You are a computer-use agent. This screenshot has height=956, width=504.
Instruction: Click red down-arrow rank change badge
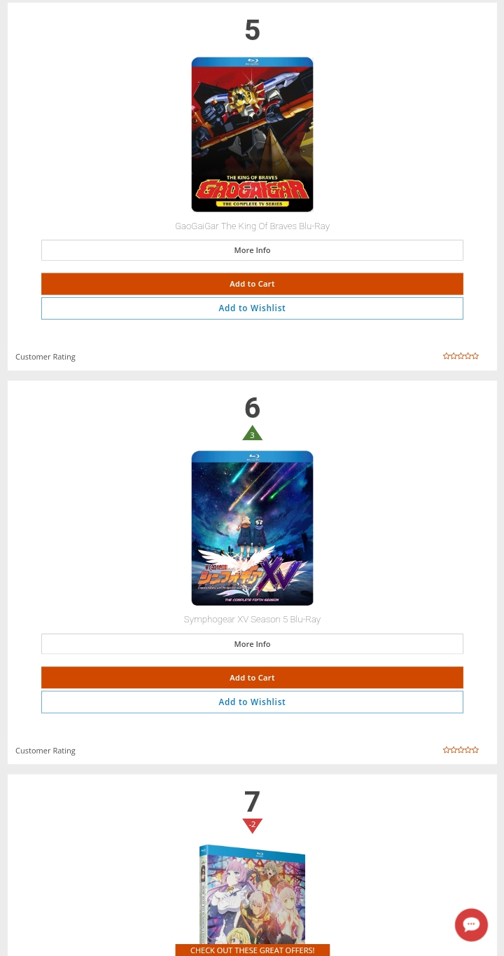pyautogui.click(x=252, y=826)
